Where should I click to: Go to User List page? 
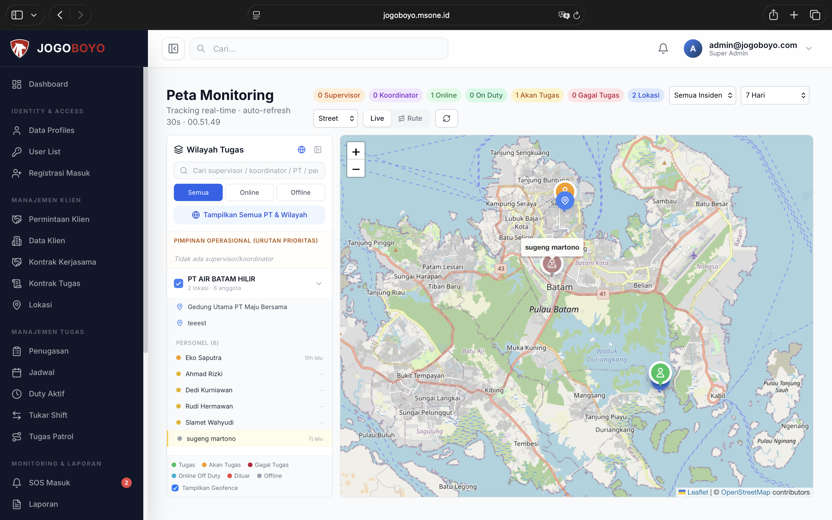[x=72, y=152]
